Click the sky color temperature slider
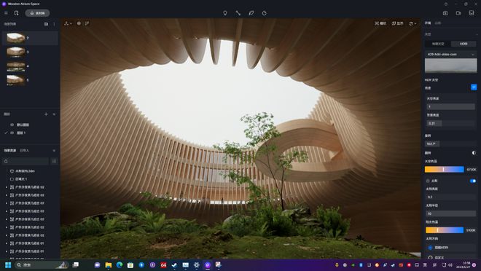Image resolution: width=481 pixels, height=271 pixels. (x=444, y=169)
